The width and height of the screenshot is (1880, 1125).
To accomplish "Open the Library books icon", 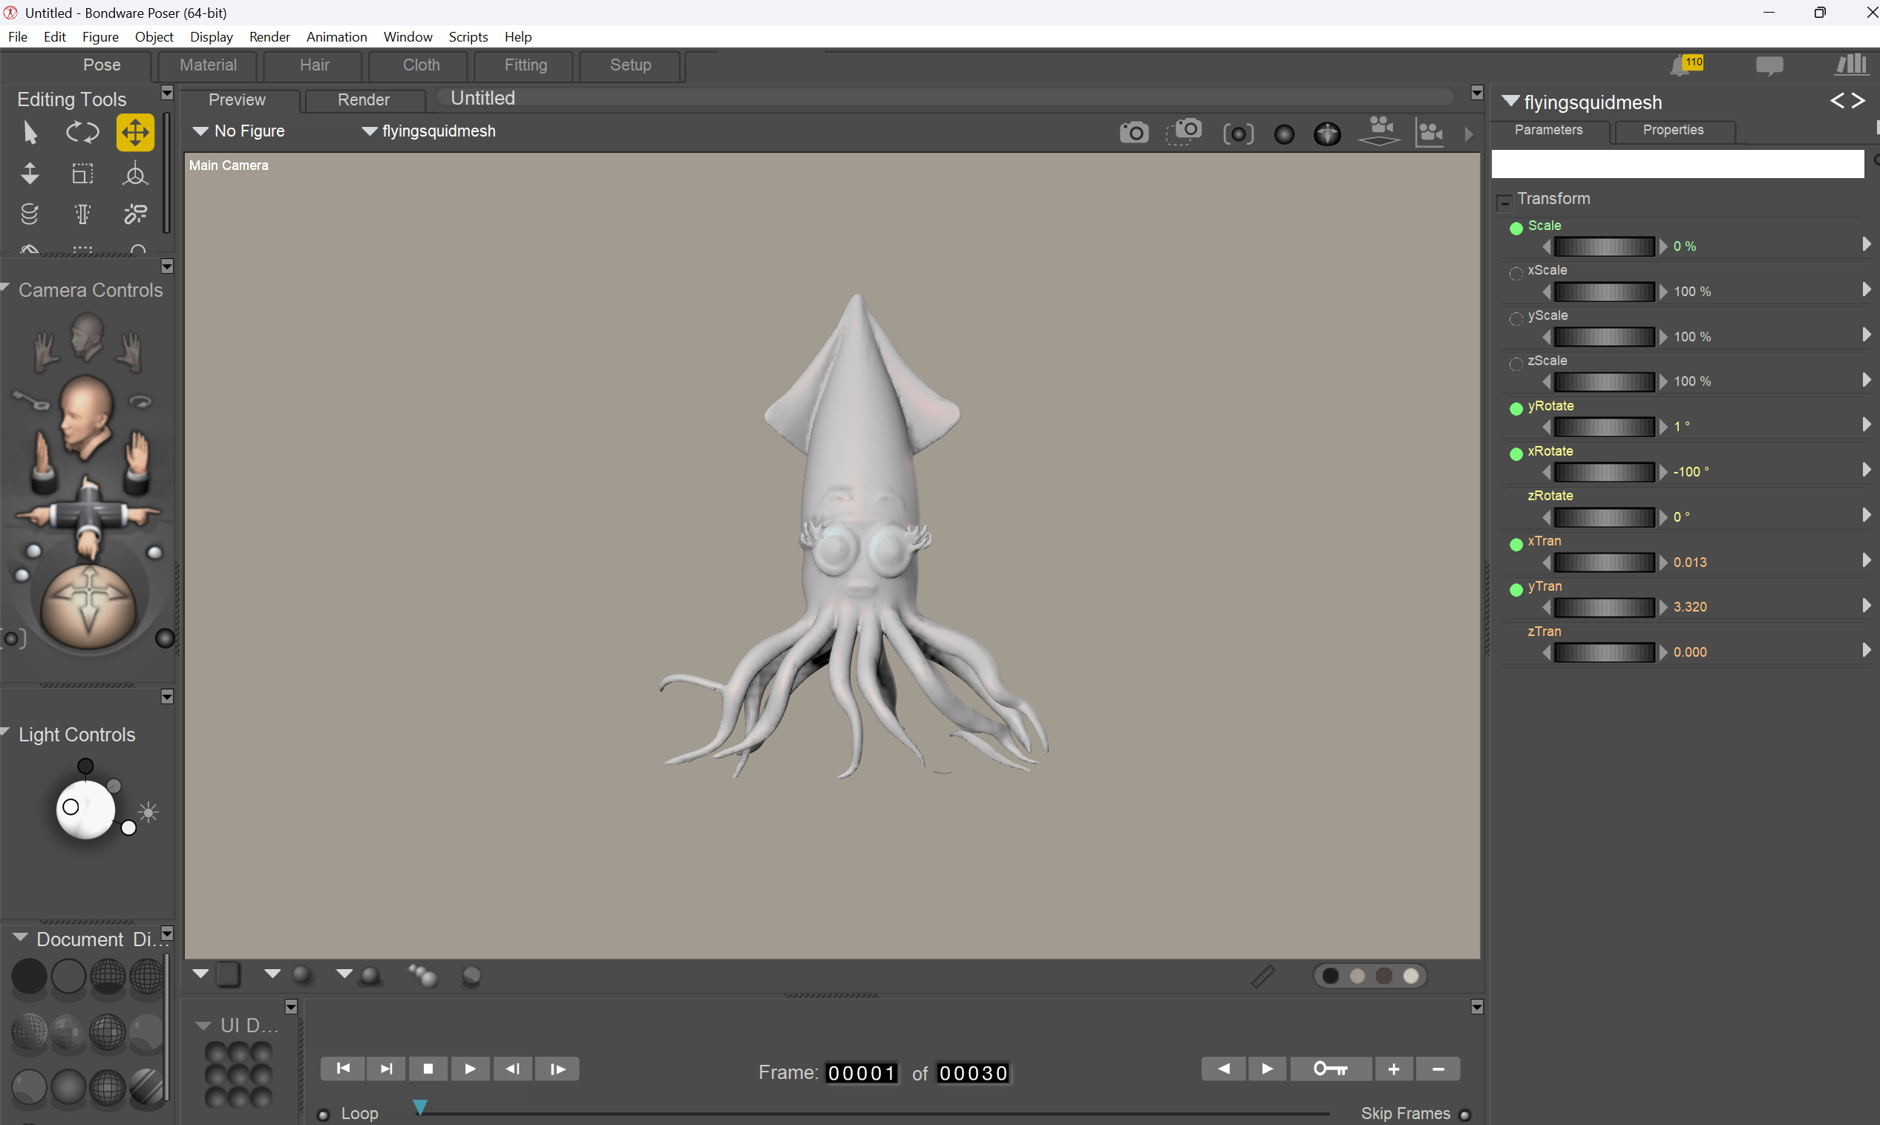I will [1850, 65].
